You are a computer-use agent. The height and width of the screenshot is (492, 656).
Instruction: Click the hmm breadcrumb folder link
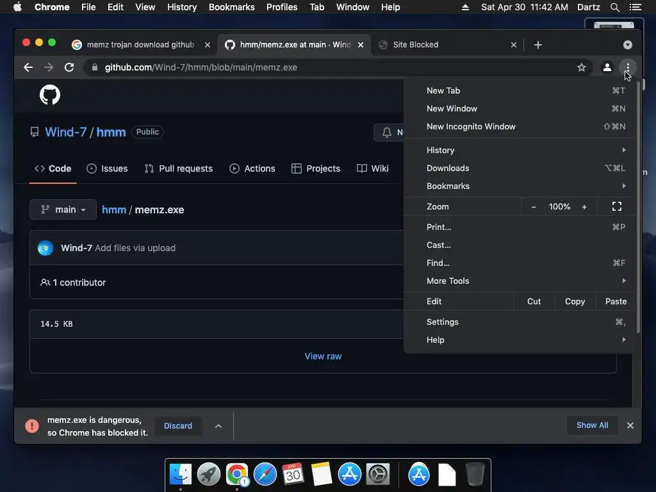[x=114, y=209]
